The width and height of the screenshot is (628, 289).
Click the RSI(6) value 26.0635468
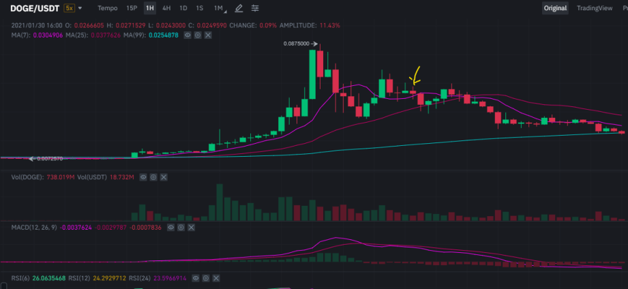tap(48, 278)
